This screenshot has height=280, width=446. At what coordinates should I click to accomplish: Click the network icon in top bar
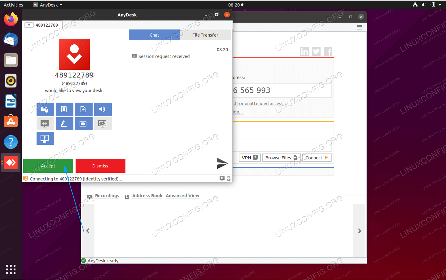point(415,5)
